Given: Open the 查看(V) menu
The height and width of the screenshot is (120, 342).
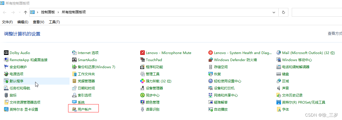Looking at the screenshot, I should point(39,22).
